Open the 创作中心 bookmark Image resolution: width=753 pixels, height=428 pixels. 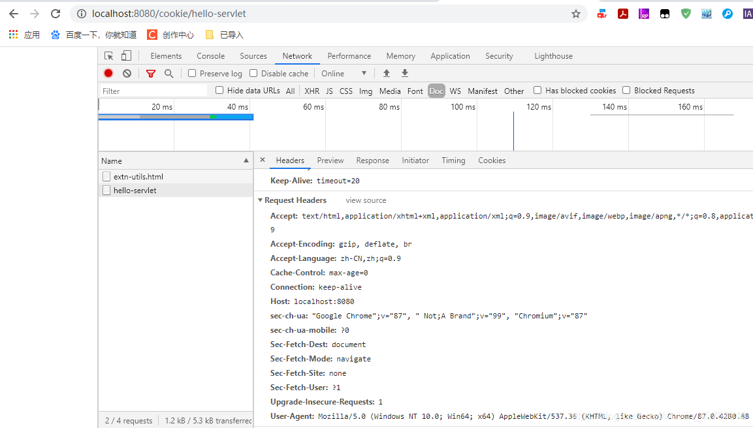click(x=170, y=35)
